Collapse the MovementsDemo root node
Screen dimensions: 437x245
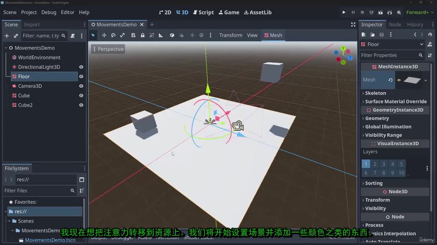[6, 48]
